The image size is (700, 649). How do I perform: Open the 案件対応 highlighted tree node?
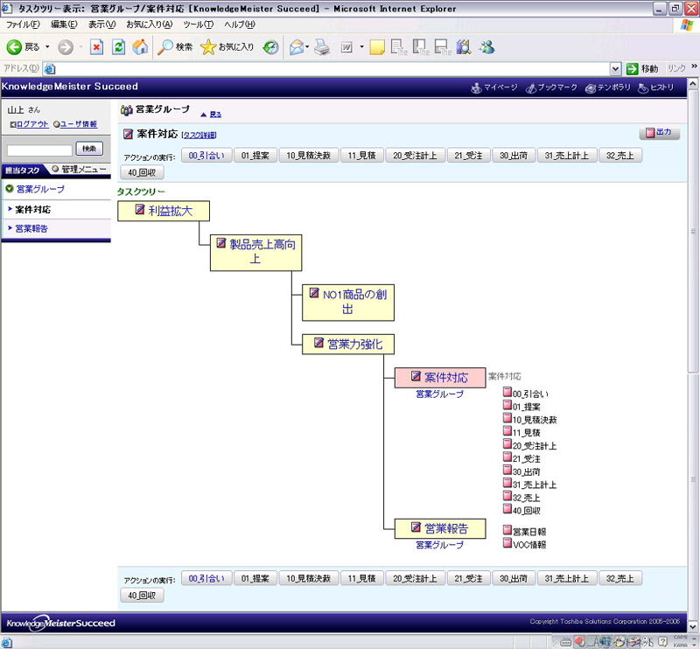pos(440,377)
